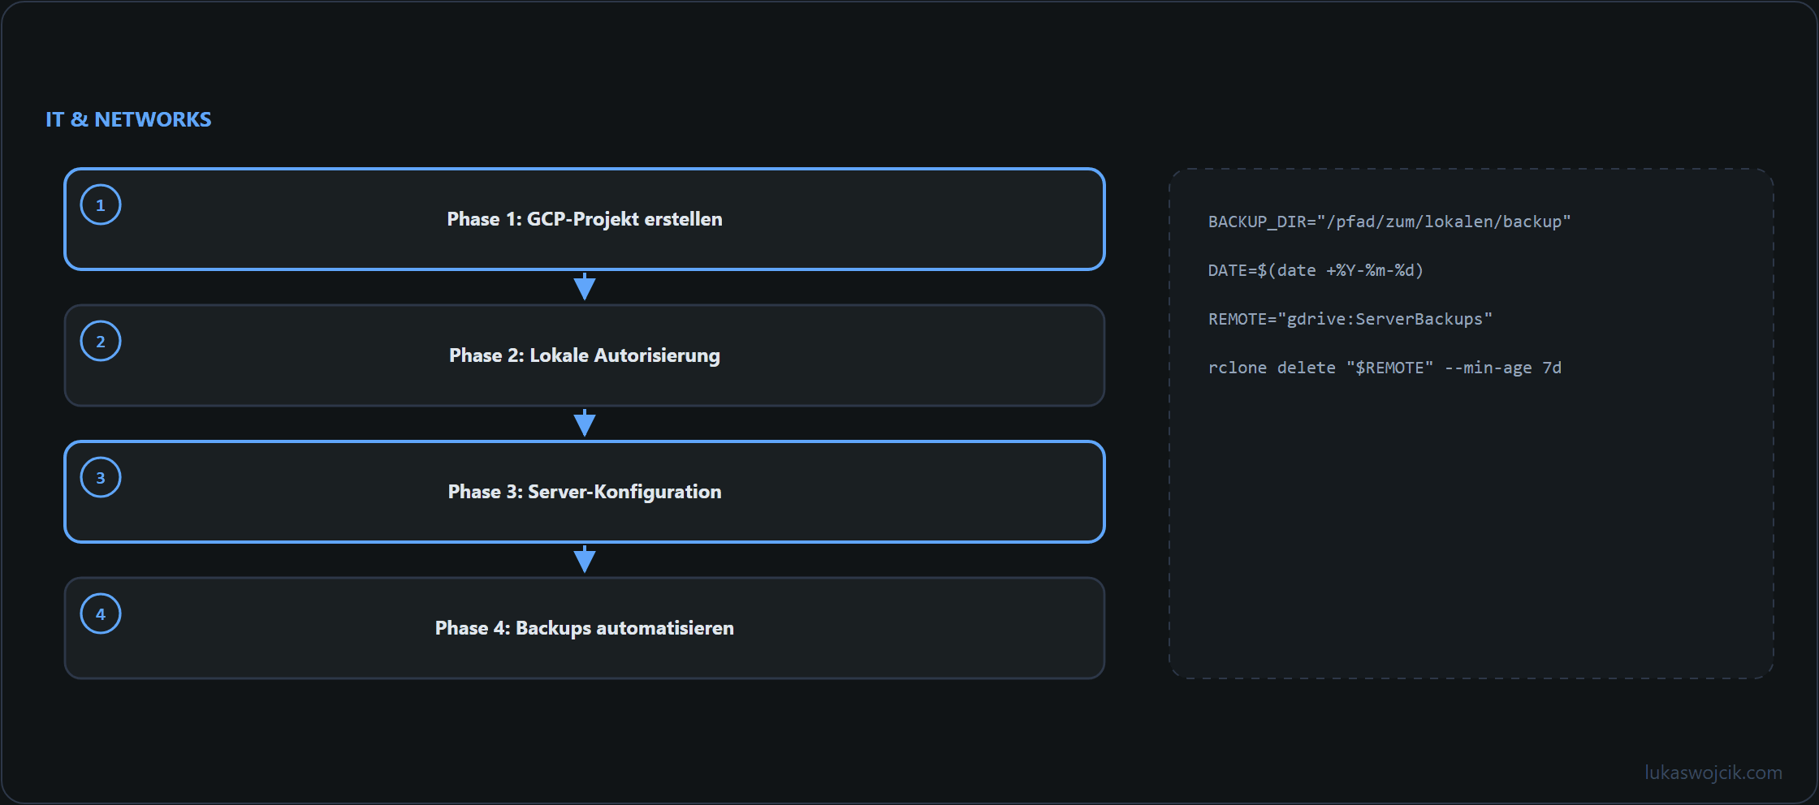1819x805 pixels.
Task: Click the number 2 circle badge
Action: (x=101, y=341)
